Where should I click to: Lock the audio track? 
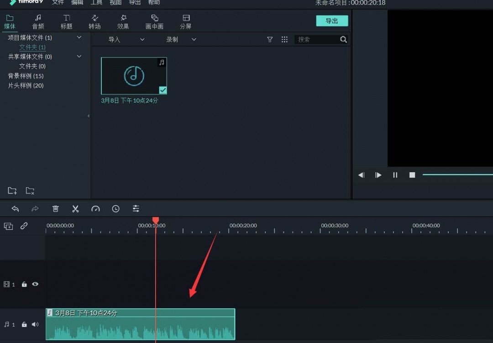(x=24, y=324)
